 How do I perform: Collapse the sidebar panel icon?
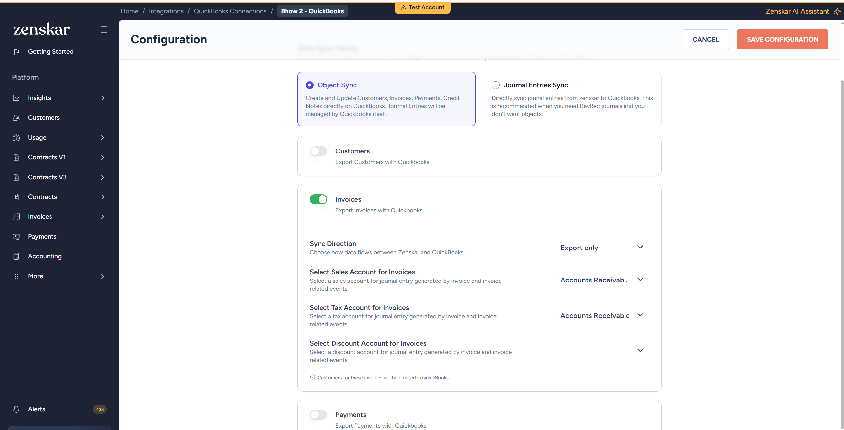(104, 30)
